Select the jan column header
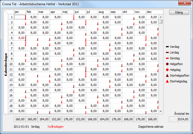Viewport: 193px width, 134px height. 20,12
